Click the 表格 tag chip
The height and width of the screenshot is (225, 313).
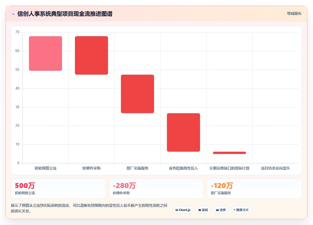pyautogui.click(x=203, y=210)
